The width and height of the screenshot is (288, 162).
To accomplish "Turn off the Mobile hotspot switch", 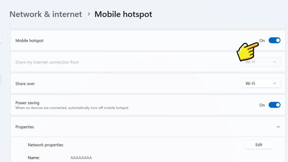I will 274,40.
